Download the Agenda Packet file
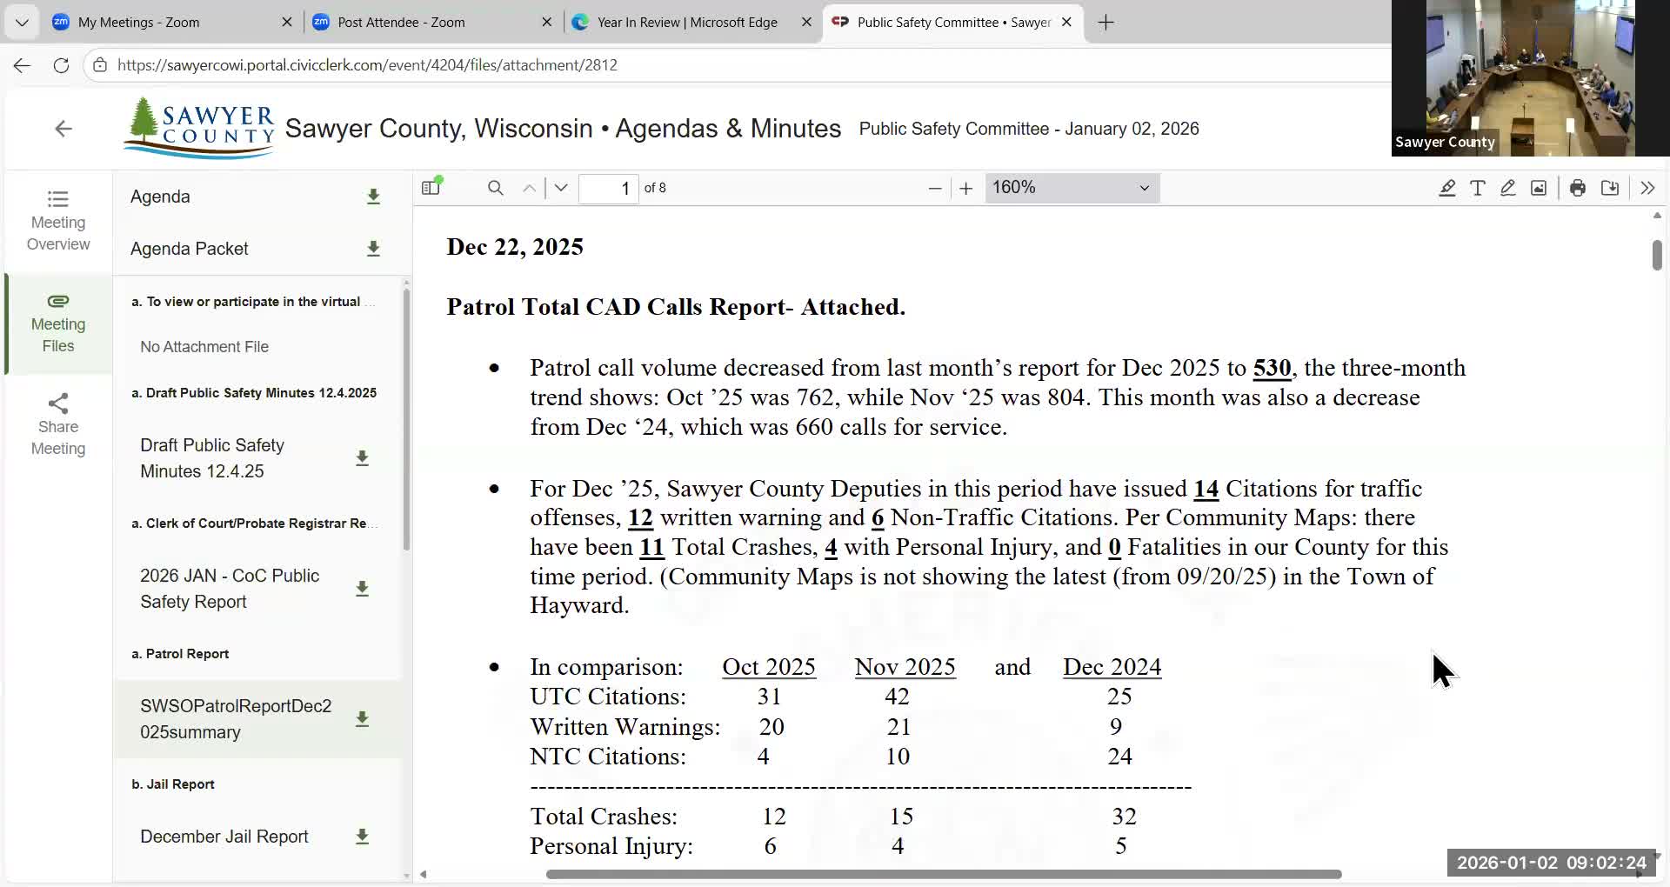Screen dimensions: 1670x887 373,249
